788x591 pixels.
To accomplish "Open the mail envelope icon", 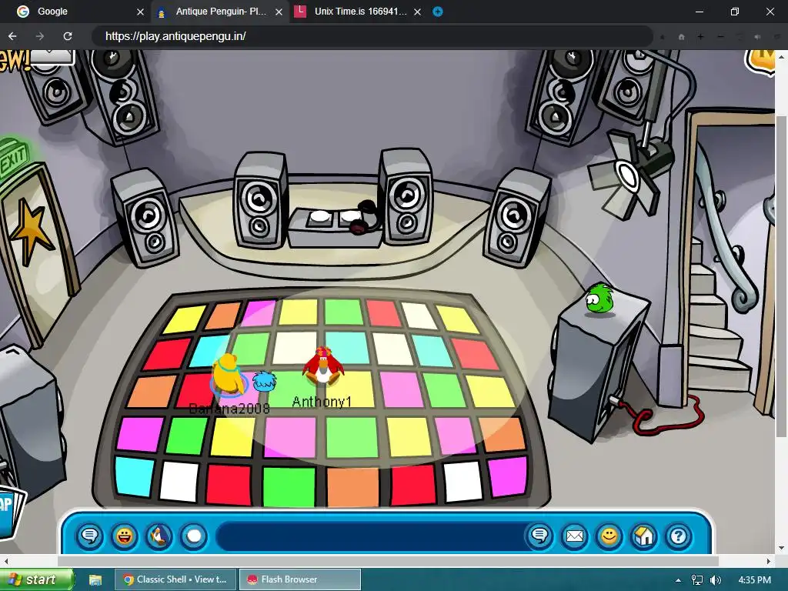I will (x=574, y=536).
